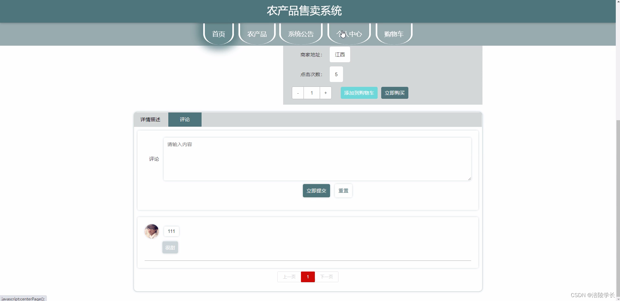This screenshot has height=301, width=620.
Task: Go to next page via 下一页 link
Action: pos(327,277)
